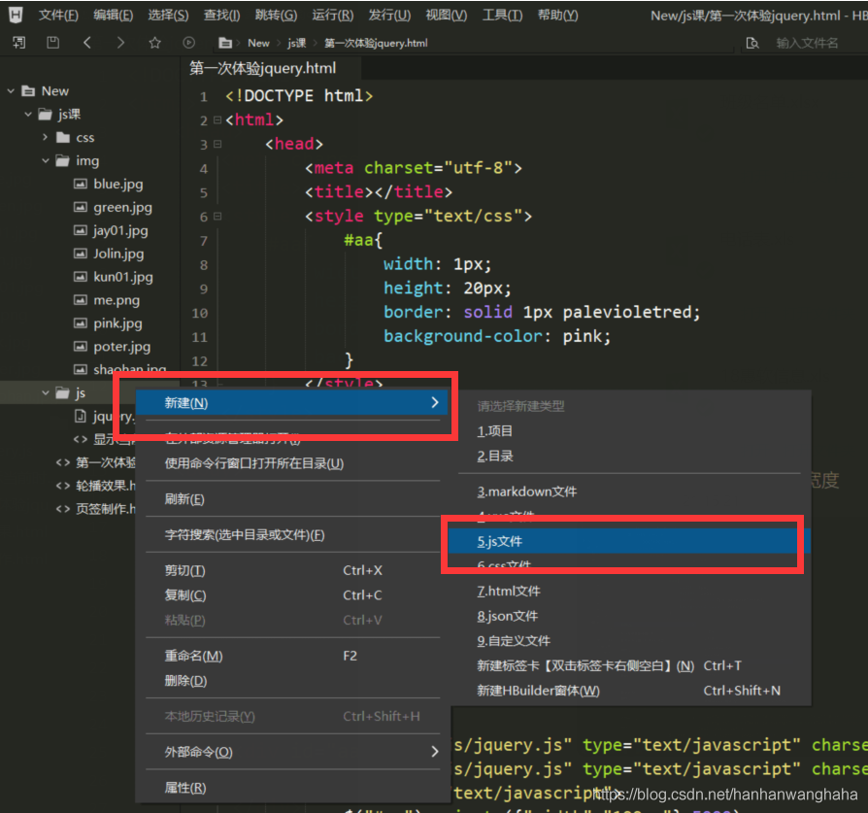Go back with the left arrow icon
This screenshot has height=813, width=868.
coord(87,43)
